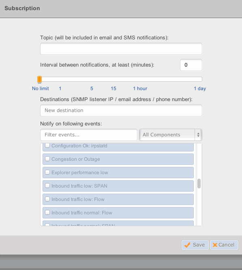Enable Inbound traffic normal: Flow checkbox
The width and height of the screenshot is (242, 270).
(x=47, y=212)
